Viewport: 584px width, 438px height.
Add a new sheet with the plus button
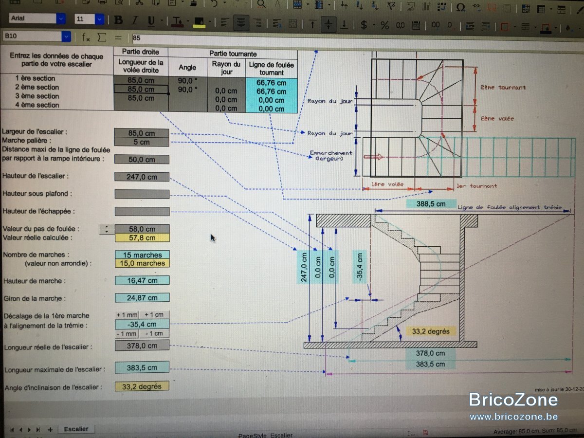point(50,430)
